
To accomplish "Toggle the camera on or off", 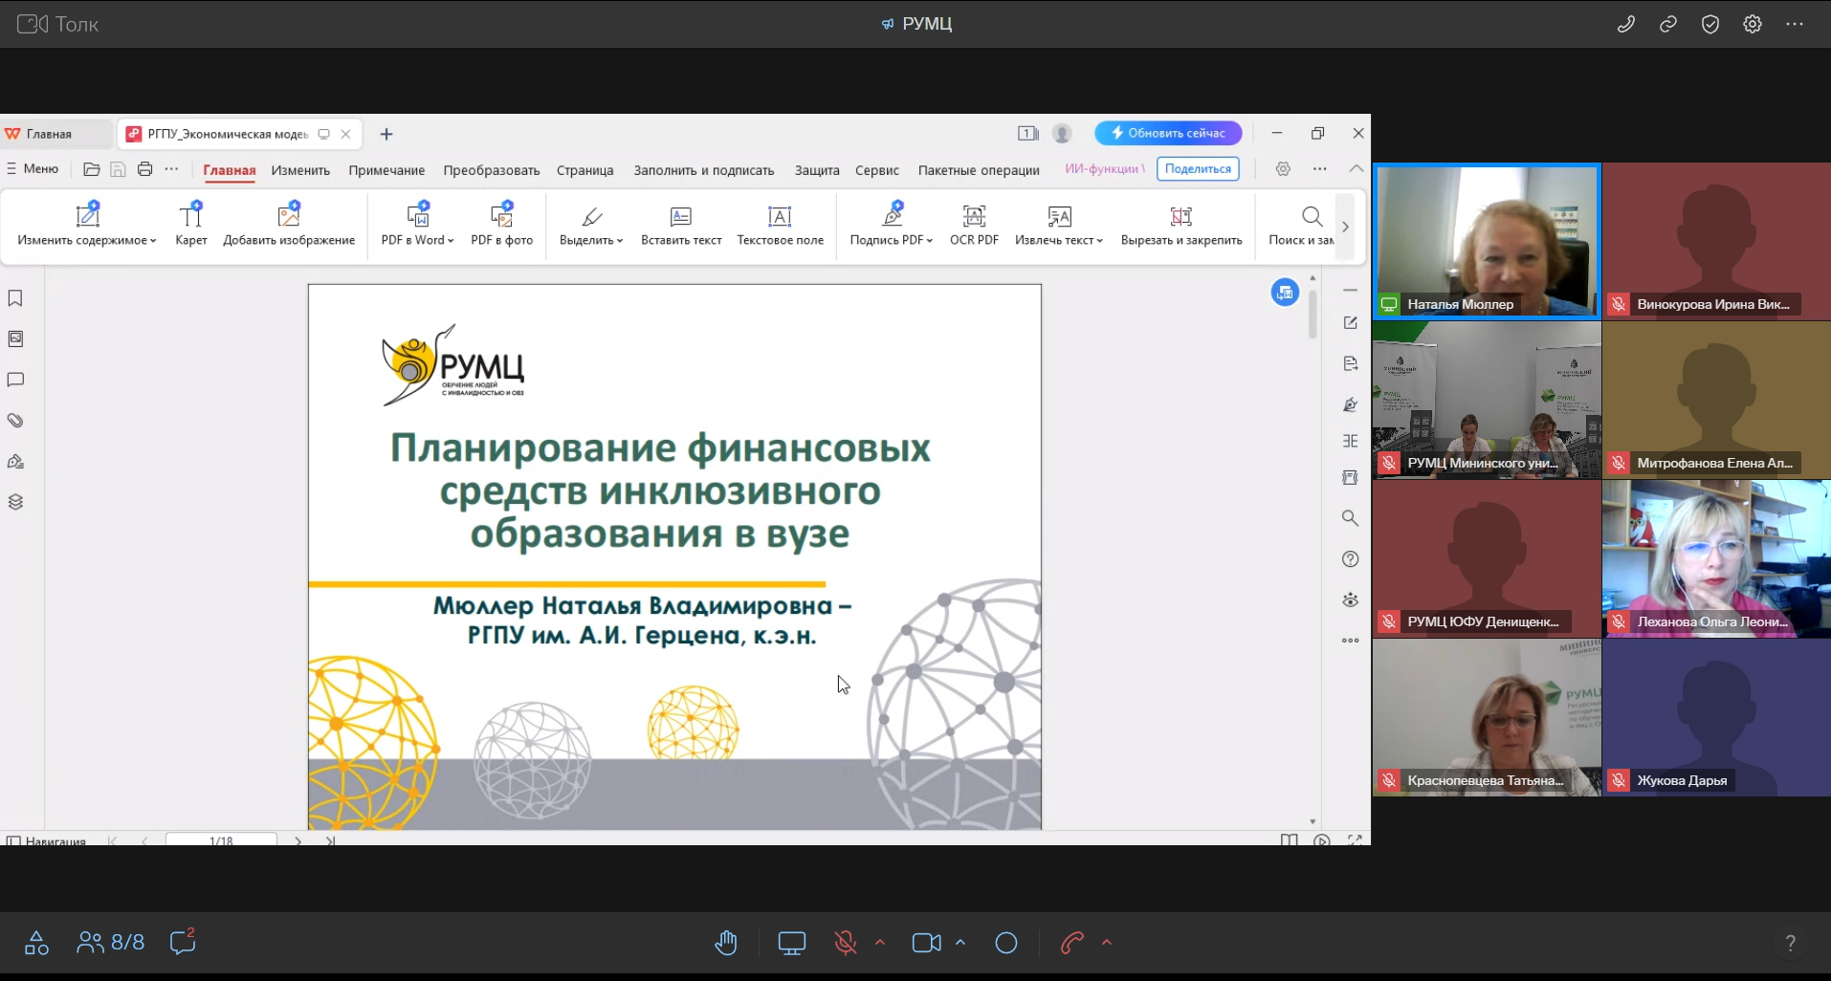I will 926,943.
